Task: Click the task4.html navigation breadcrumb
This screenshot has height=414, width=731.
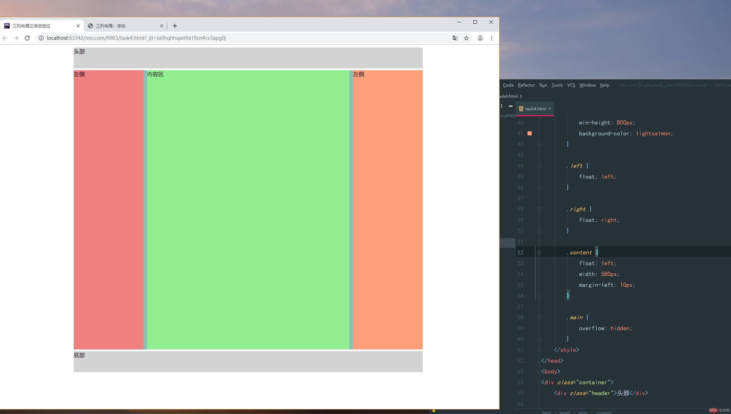Action: pos(509,96)
